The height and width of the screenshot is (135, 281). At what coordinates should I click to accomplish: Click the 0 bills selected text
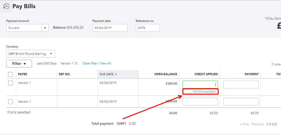19,112
